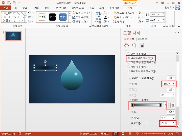Image resolution: width=182 pixels, height=136 pixels.
Task: Click the align objects icon
Action: [x=140, y=13]
